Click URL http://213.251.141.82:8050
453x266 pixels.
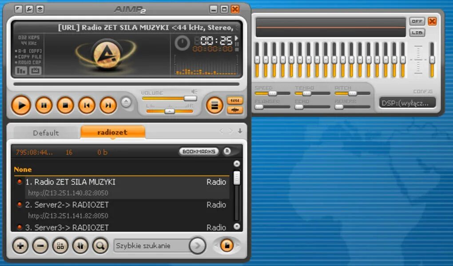point(68,216)
